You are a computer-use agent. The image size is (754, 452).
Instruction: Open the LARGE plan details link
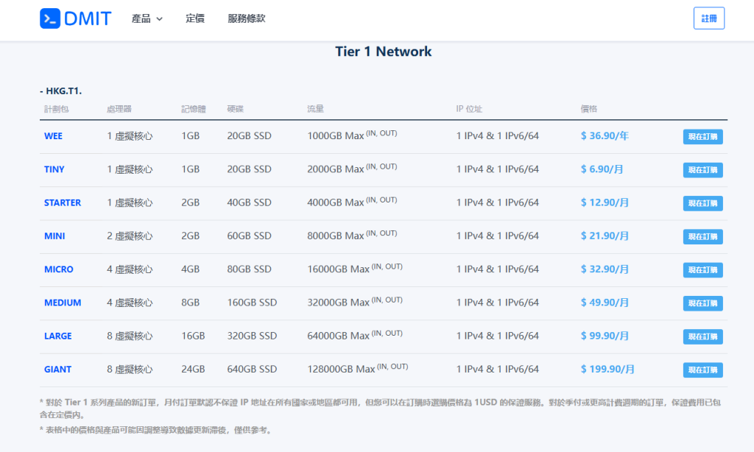(57, 336)
